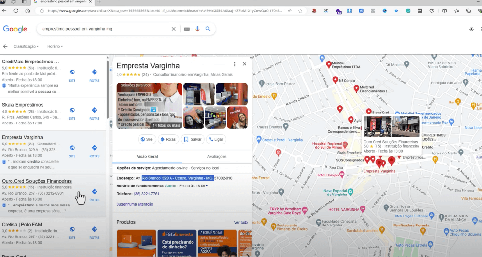
Task: Open 'Sugerir uma alteração' link
Action: (135, 204)
